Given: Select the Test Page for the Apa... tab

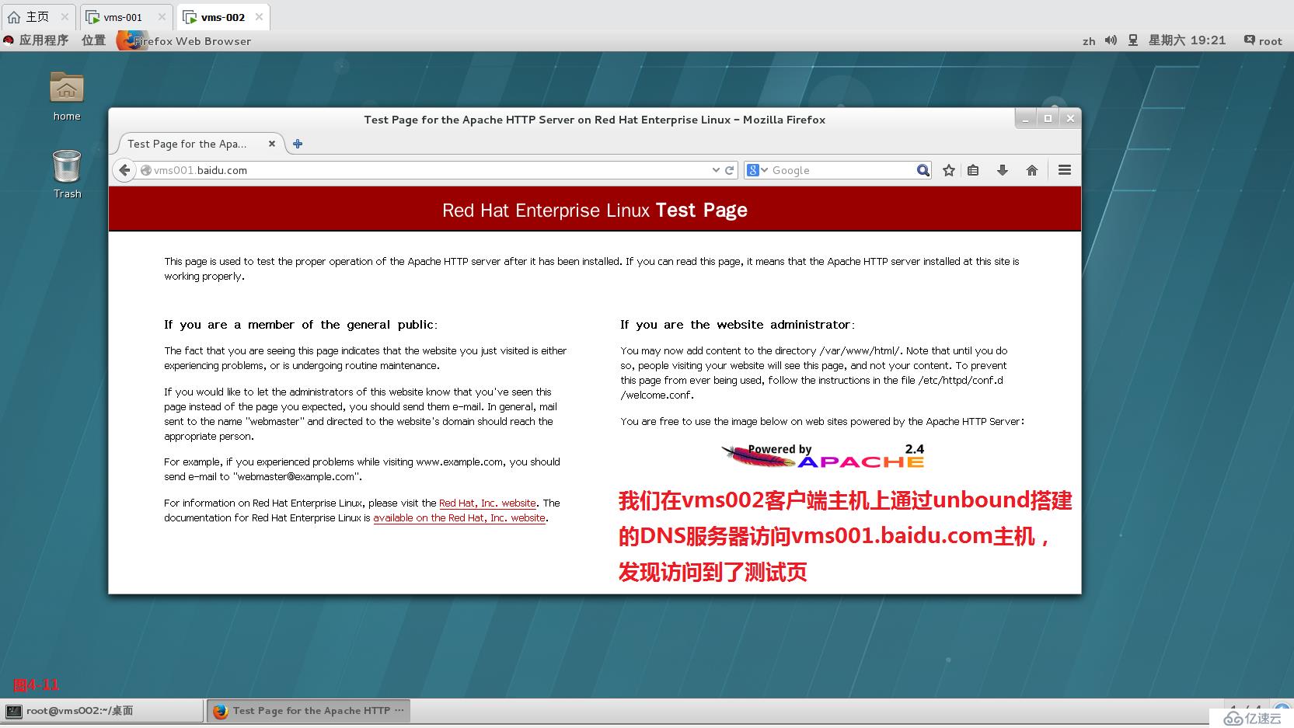Looking at the screenshot, I should [x=201, y=144].
